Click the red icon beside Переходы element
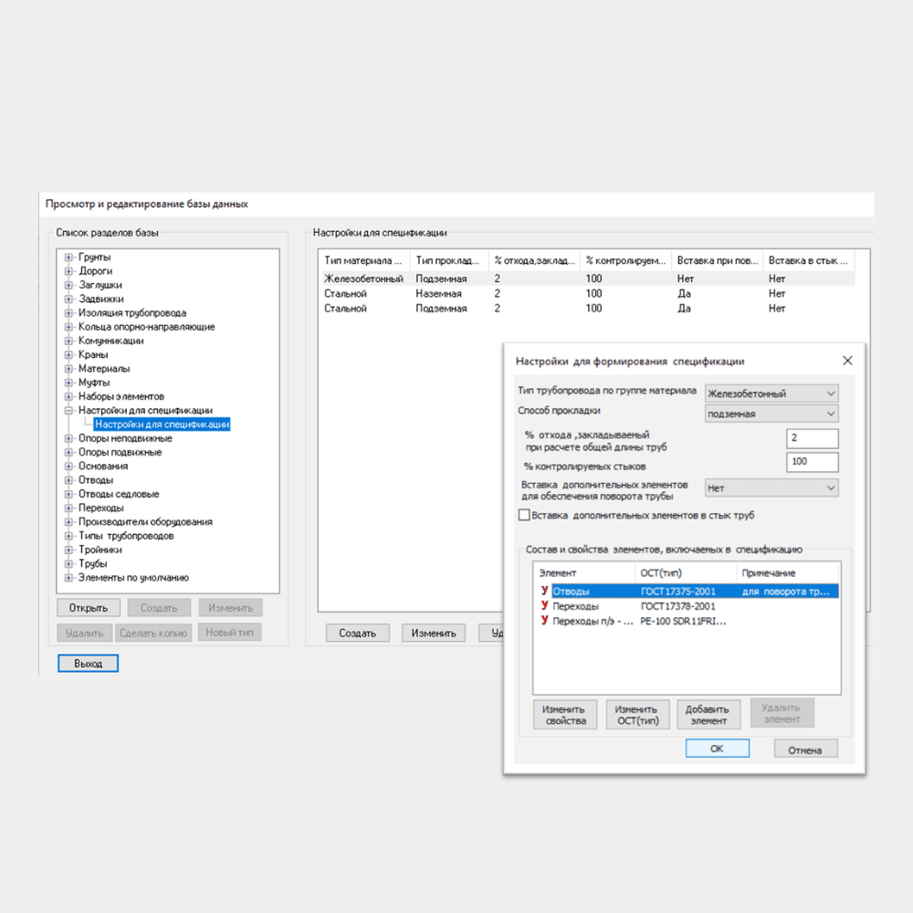 (544, 605)
